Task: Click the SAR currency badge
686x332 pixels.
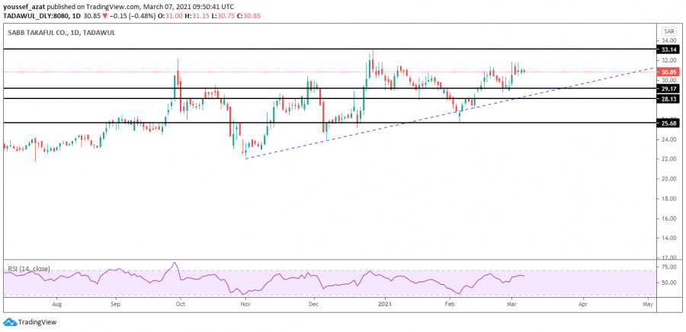Action: [669, 31]
